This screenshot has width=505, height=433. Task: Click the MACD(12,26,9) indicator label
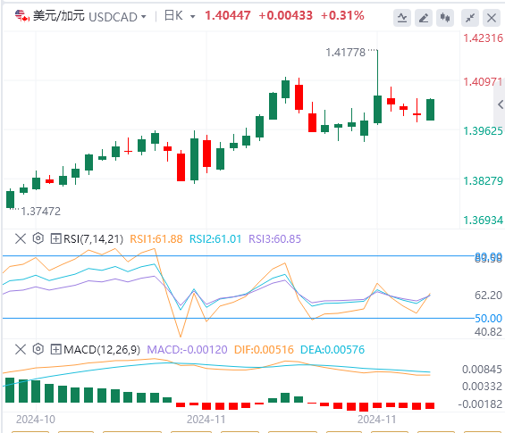tap(102, 350)
